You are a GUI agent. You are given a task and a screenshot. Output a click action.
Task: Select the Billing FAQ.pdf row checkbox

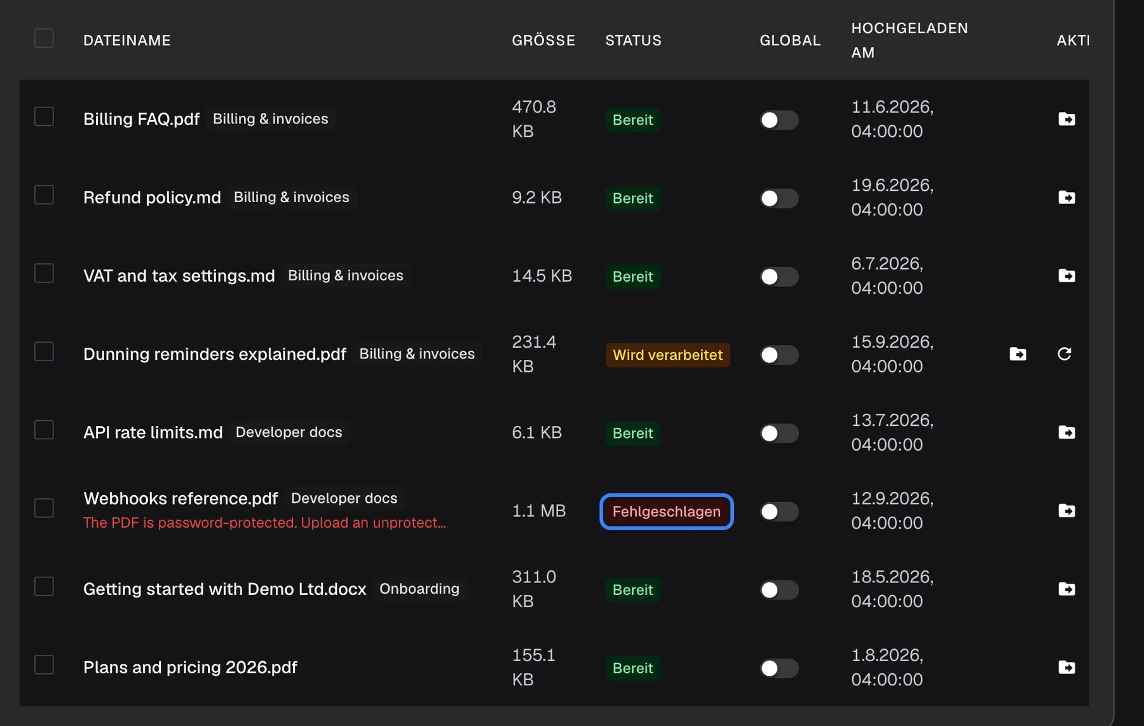pyautogui.click(x=44, y=116)
